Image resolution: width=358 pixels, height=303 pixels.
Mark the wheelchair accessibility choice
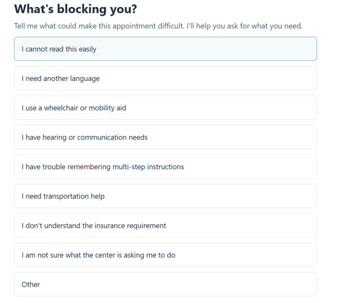[x=165, y=108]
